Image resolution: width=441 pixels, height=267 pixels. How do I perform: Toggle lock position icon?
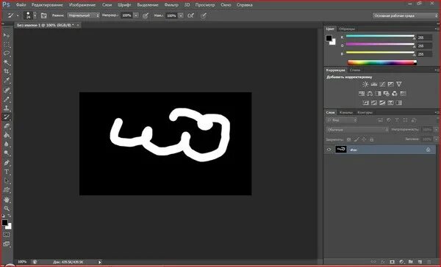click(x=364, y=139)
